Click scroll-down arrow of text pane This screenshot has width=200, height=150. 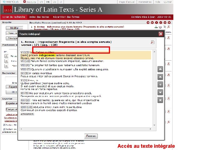(x=154, y=125)
